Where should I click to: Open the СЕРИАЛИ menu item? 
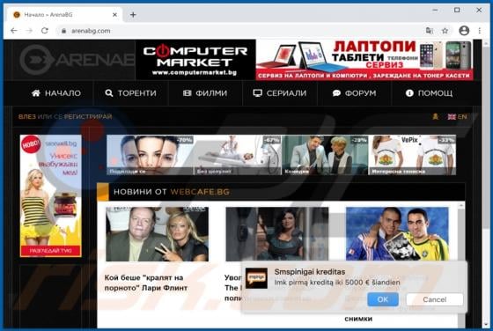coord(280,93)
